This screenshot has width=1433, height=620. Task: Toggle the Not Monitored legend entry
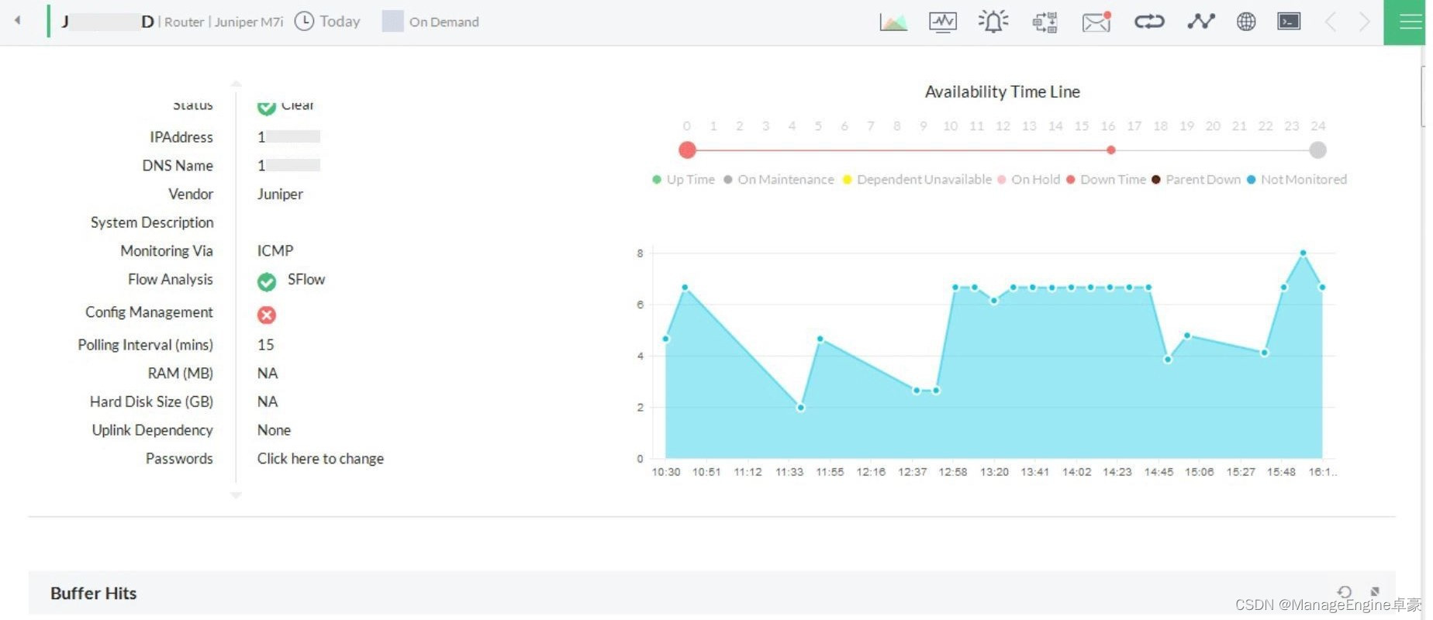tap(1297, 180)
